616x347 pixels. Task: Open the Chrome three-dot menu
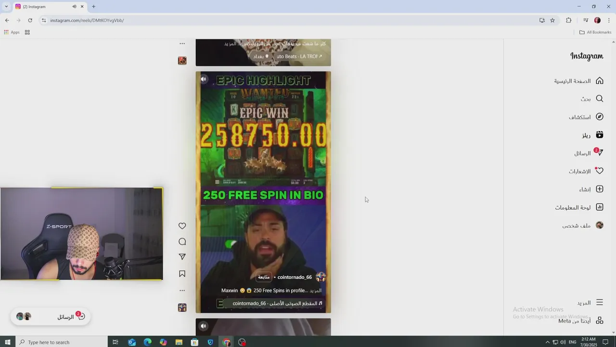pyautogui.click(x=609, y=20)
